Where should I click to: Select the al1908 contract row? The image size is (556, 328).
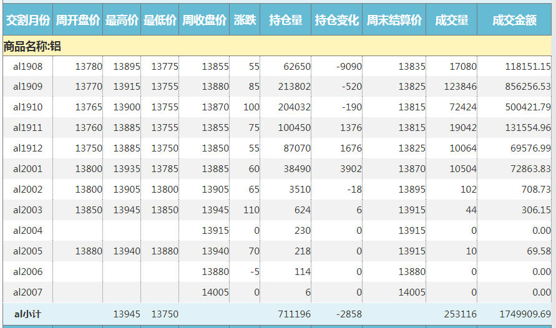click(x=27, y=66)
